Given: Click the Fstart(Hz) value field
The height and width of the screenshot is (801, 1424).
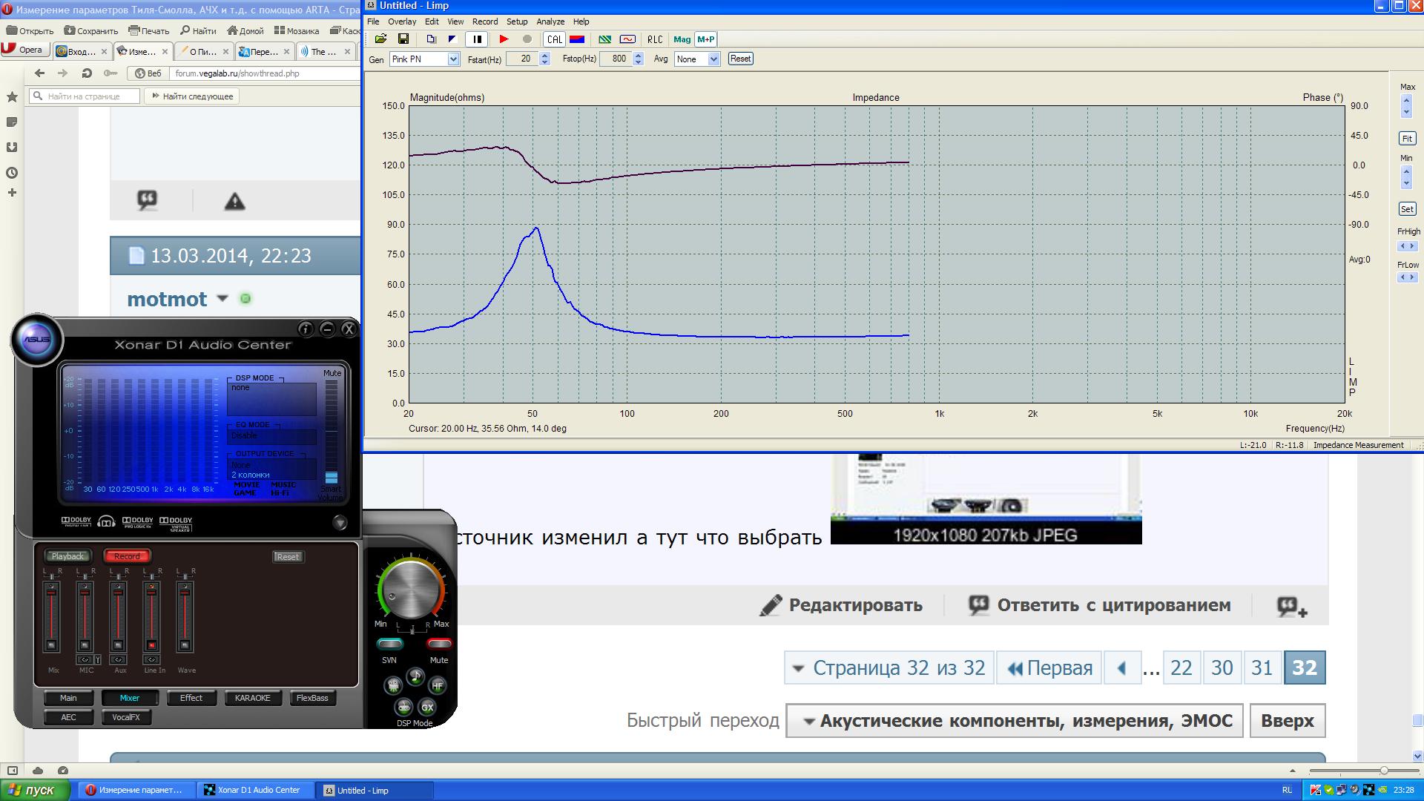Looking at the screenshot, I should 523,59.
